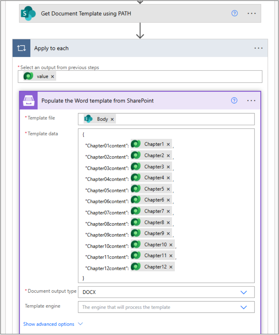Image resolution: width=279 pixels, height=335 pixels.
Task: Remove the Chapter8 dynamic token
Action: pos(168,223)
